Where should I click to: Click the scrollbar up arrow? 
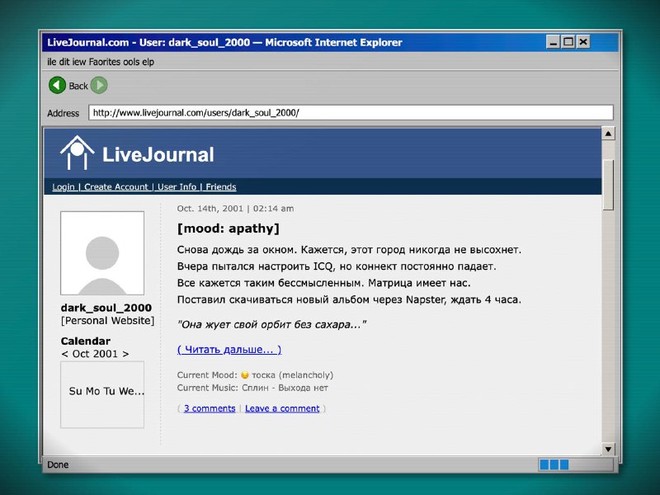(x=609, y=134)
